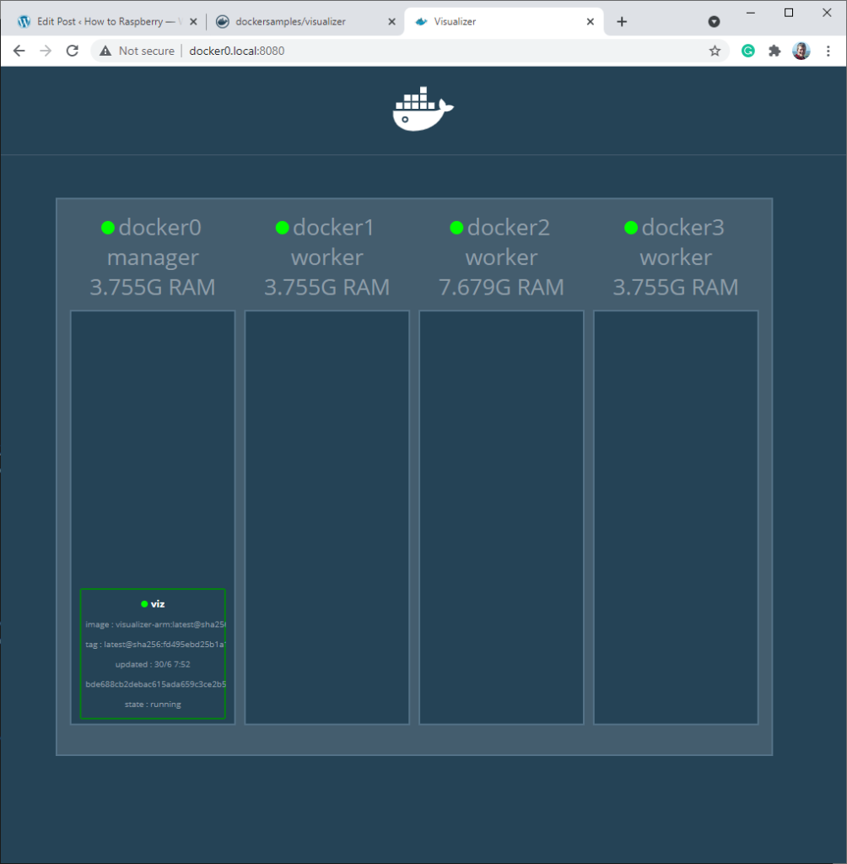Switch to the Edit Post WordPress tab
The width and height of the screenshot is (847, 864).
click(x=107, y=21)
